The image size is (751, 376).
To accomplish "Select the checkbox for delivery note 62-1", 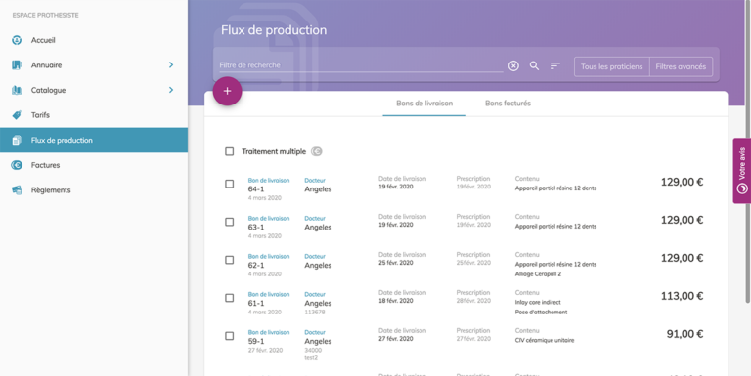I will click(x=230, y=260).
